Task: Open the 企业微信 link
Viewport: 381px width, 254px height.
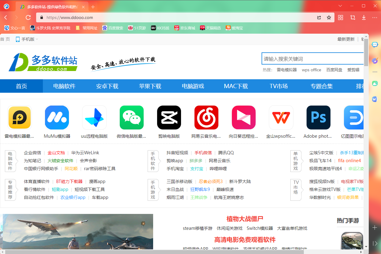Action: pyautogui.click(x=32, y=153)
